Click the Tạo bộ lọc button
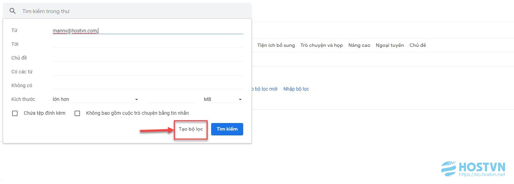 click(x=191, y=129)
